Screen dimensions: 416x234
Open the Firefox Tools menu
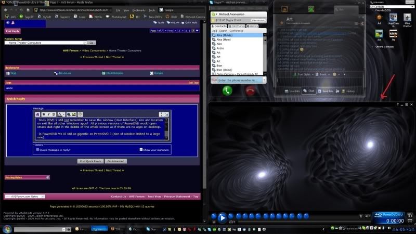click(x=152, y=10)
